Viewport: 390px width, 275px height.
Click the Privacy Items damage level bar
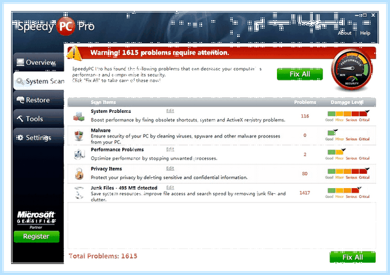(x=348, y=171)
